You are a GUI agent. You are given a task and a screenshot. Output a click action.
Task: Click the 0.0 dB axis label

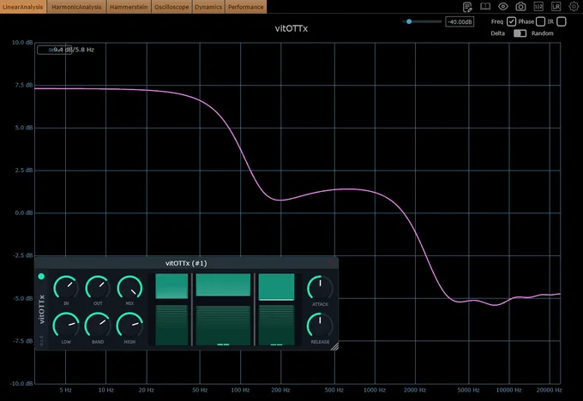24,213
